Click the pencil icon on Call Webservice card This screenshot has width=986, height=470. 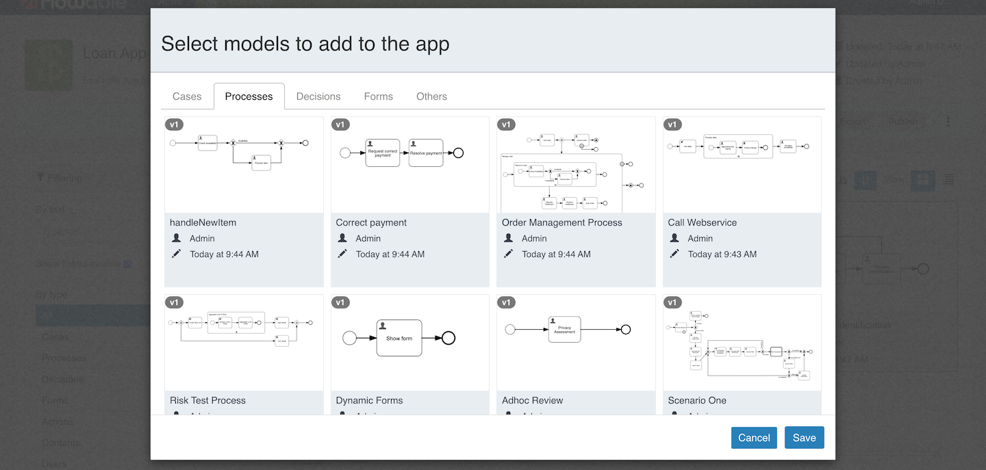tap(674, 254)
